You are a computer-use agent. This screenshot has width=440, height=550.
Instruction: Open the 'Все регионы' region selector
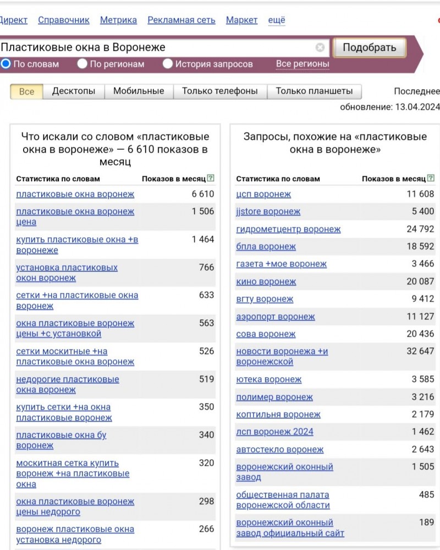[302, 64]
